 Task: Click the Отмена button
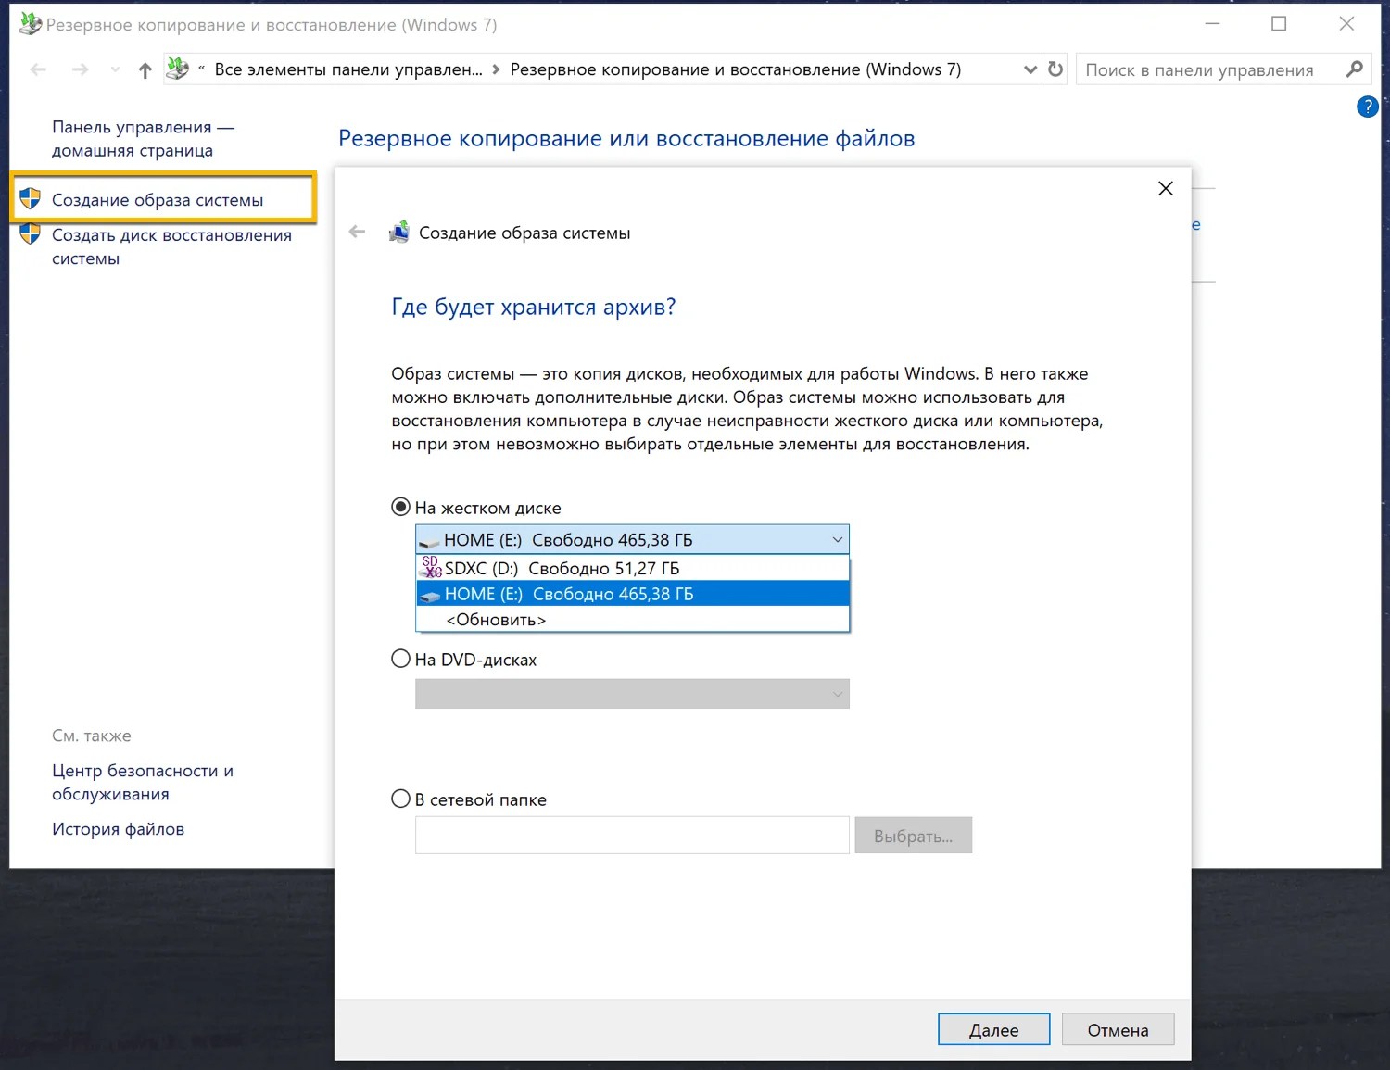[x=1118, y=1029]
